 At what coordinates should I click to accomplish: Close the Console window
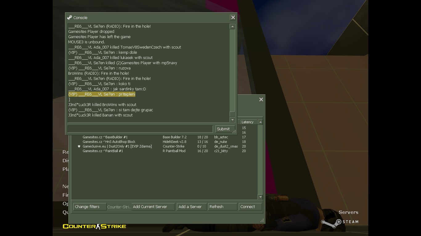[x=233, y=18]
